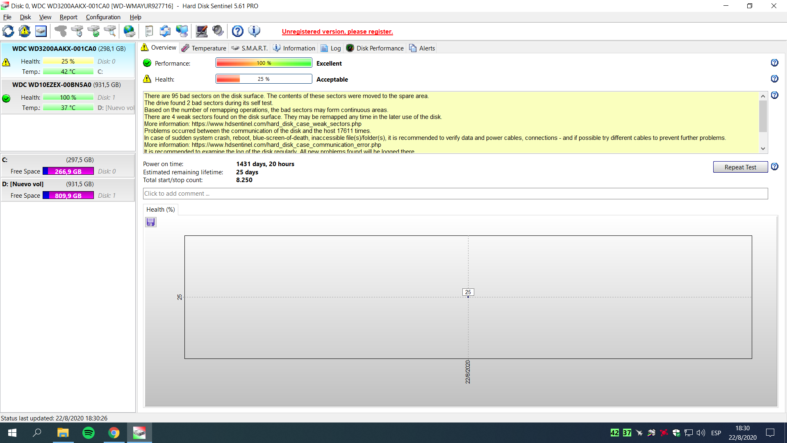Click the report document toolbar icon
Viewport: 787px width, 443px height.
tap(149, 31)
